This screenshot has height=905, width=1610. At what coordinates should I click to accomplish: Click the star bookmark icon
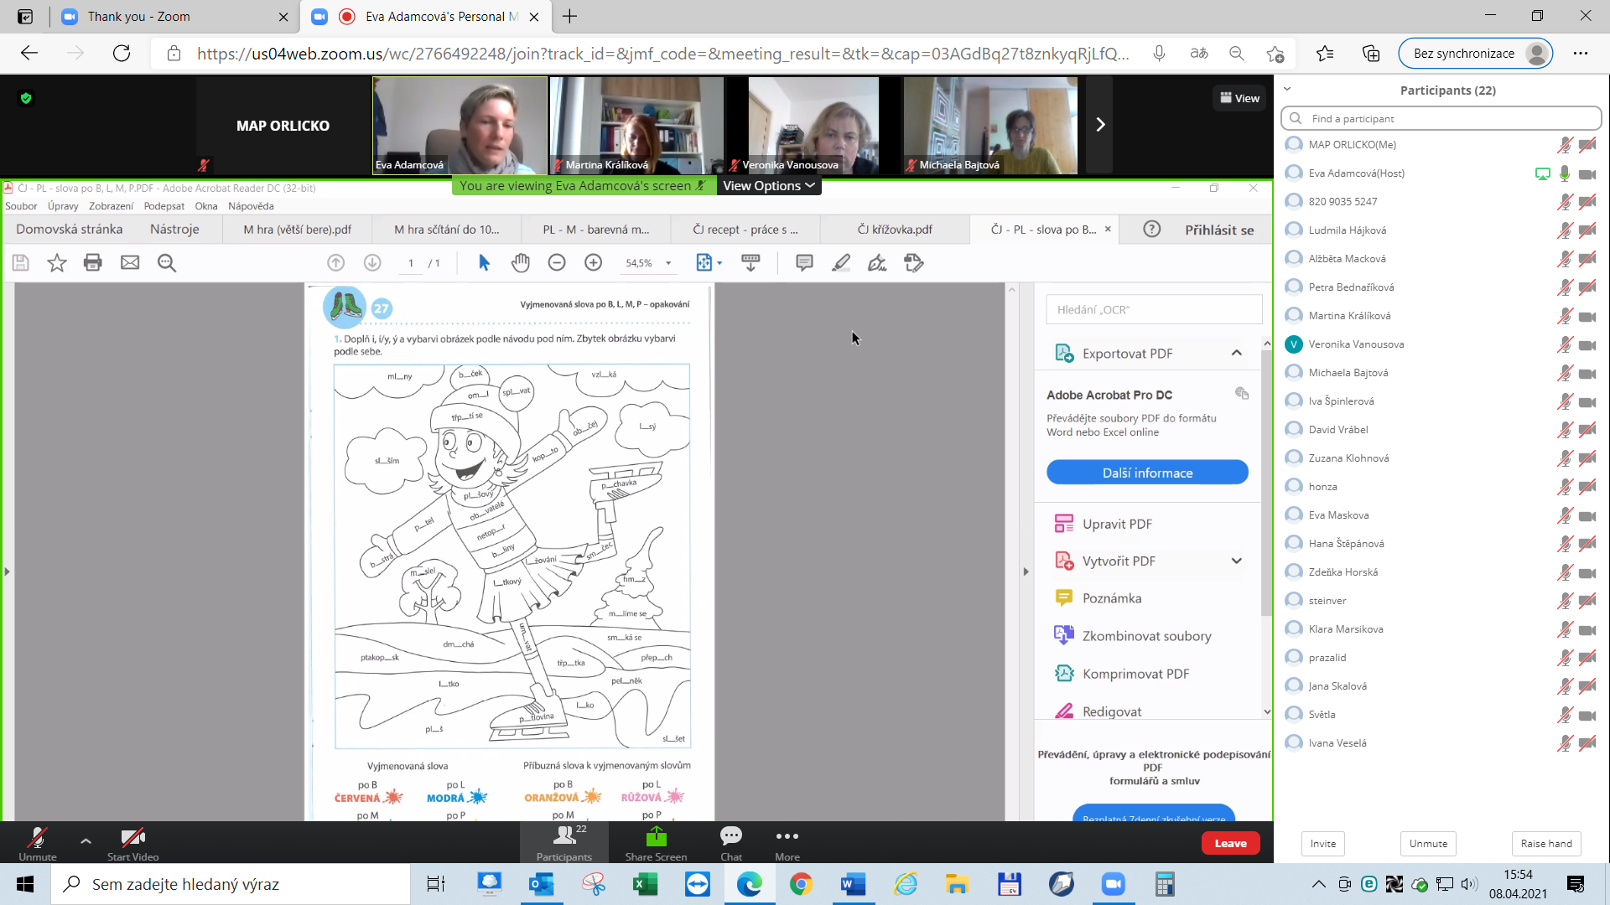pyautogui.click(x=57, y=263)
